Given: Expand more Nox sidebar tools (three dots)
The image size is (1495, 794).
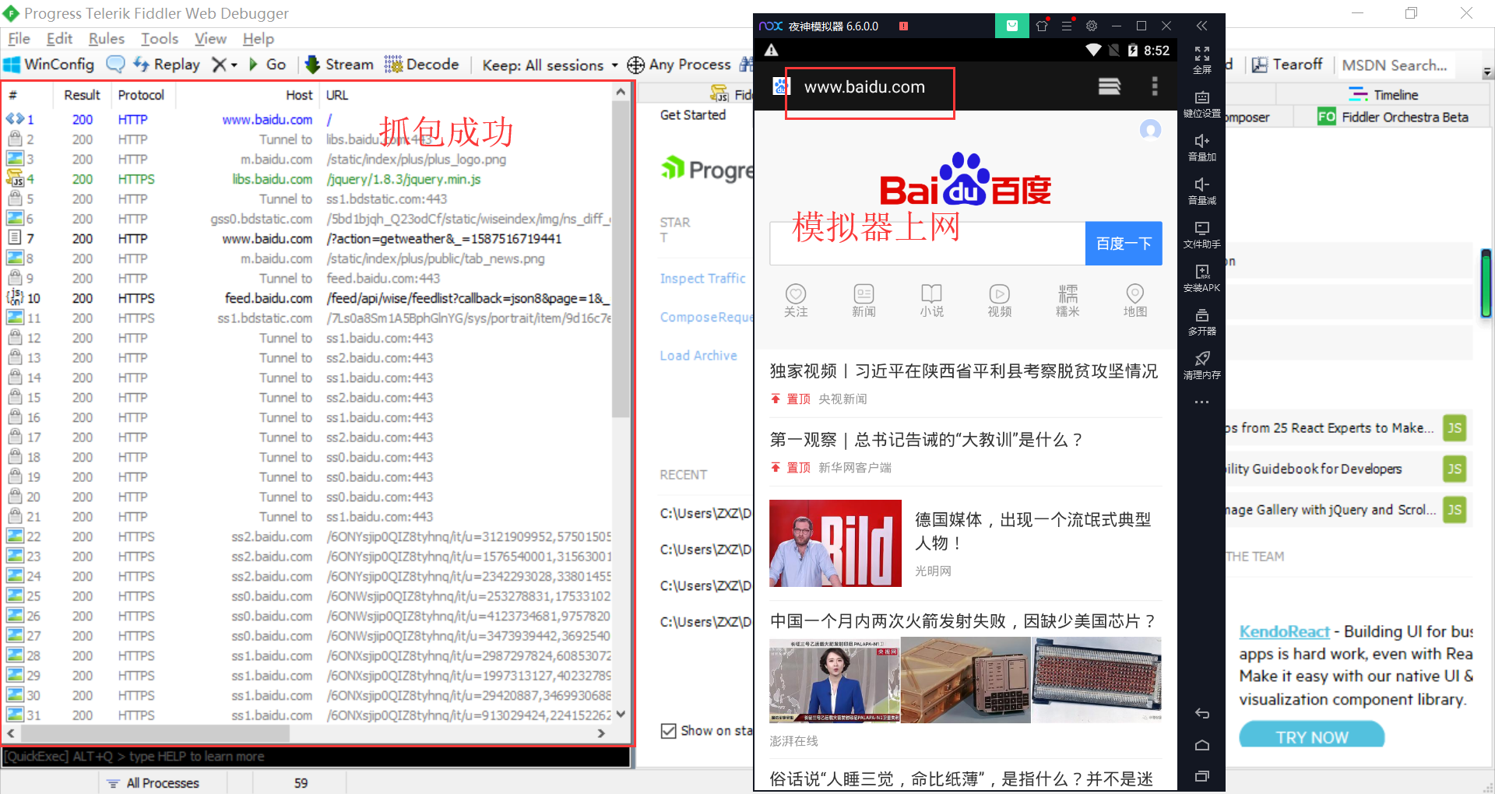Looking at the screenshot, I should point(1201,402).
